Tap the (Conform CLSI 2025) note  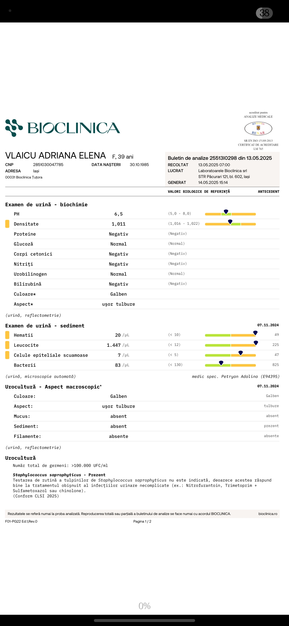tap(36, 496)
